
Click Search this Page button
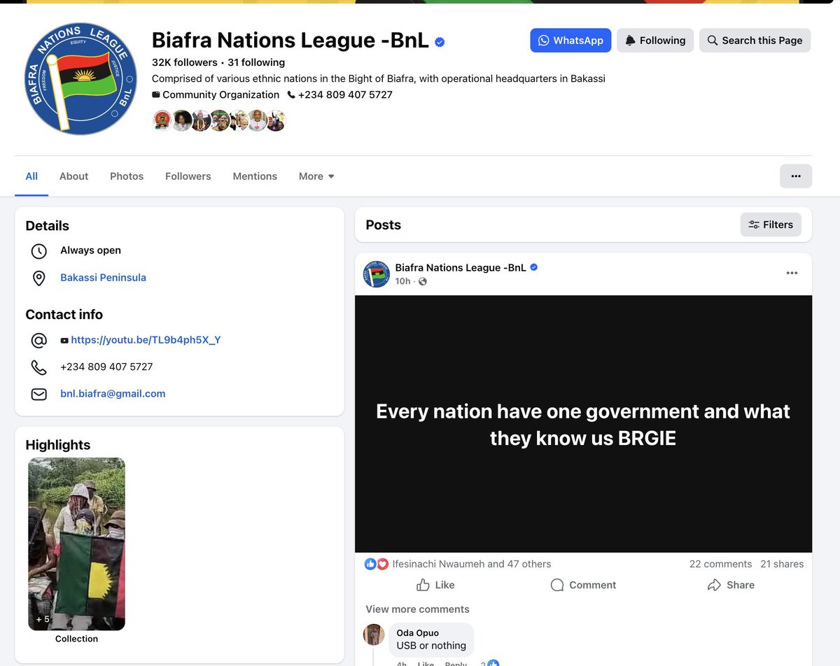pos(755,41)
